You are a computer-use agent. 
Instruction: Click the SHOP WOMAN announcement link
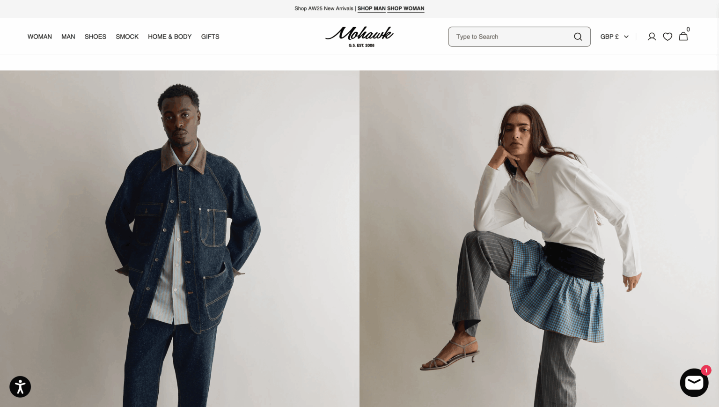pos(406,8)
